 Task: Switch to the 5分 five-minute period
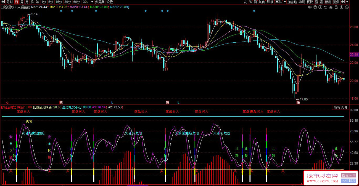point(51,2)
